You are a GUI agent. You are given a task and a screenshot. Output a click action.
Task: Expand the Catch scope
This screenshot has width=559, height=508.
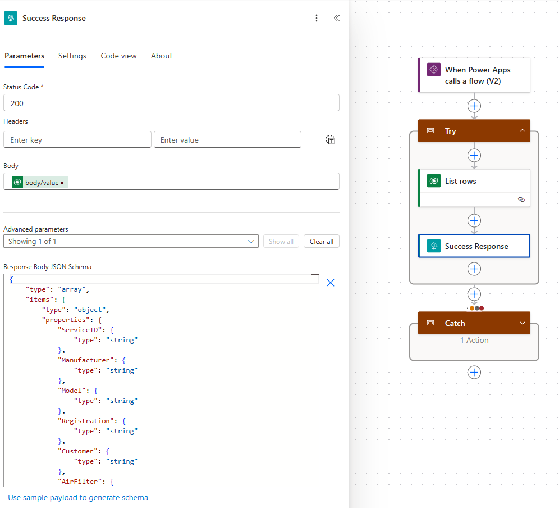(x=522, y=323)
